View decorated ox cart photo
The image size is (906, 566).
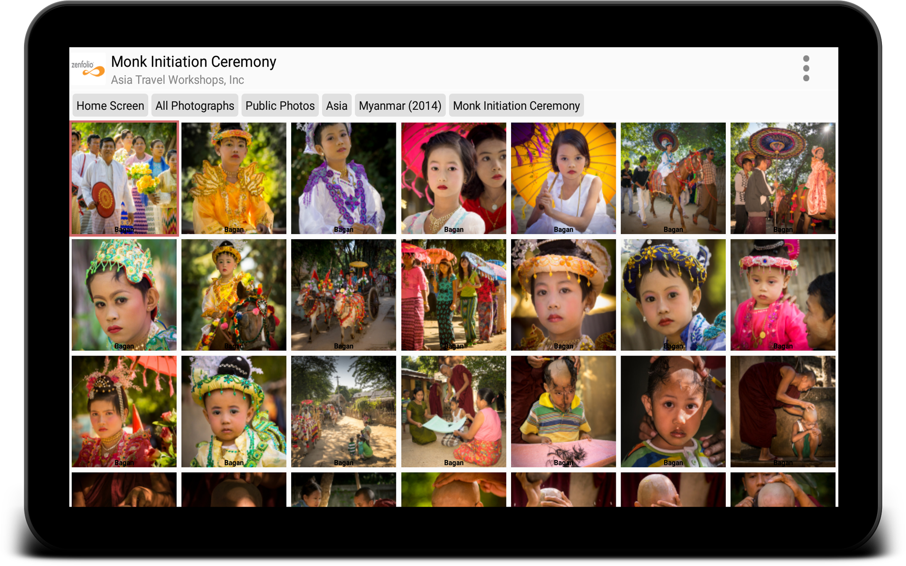coord(344,295)
